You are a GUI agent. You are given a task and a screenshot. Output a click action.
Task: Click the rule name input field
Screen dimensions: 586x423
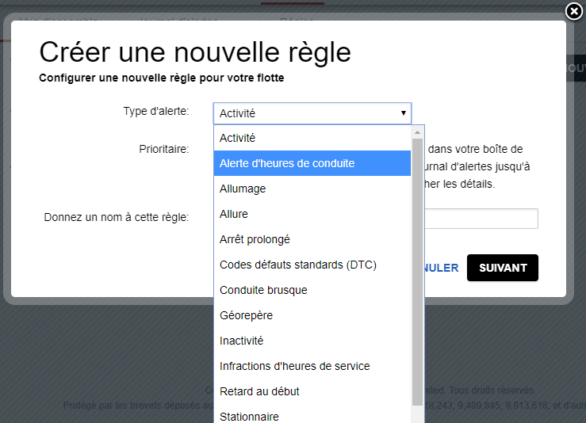(481, 219)
